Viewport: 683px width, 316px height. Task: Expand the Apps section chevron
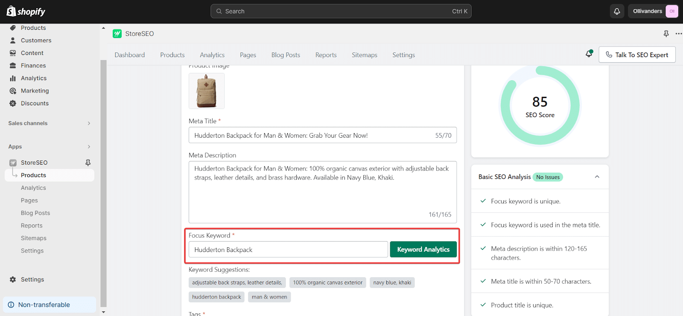[x=89, y=147]
